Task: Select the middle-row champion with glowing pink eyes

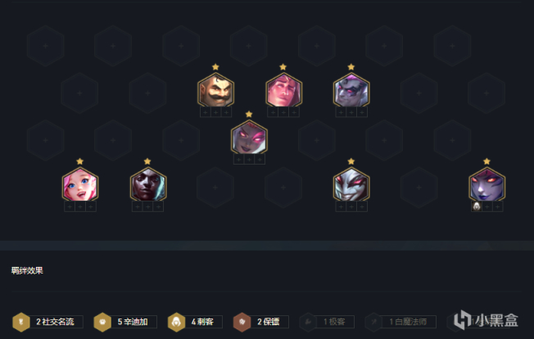Action: (249, 138)
